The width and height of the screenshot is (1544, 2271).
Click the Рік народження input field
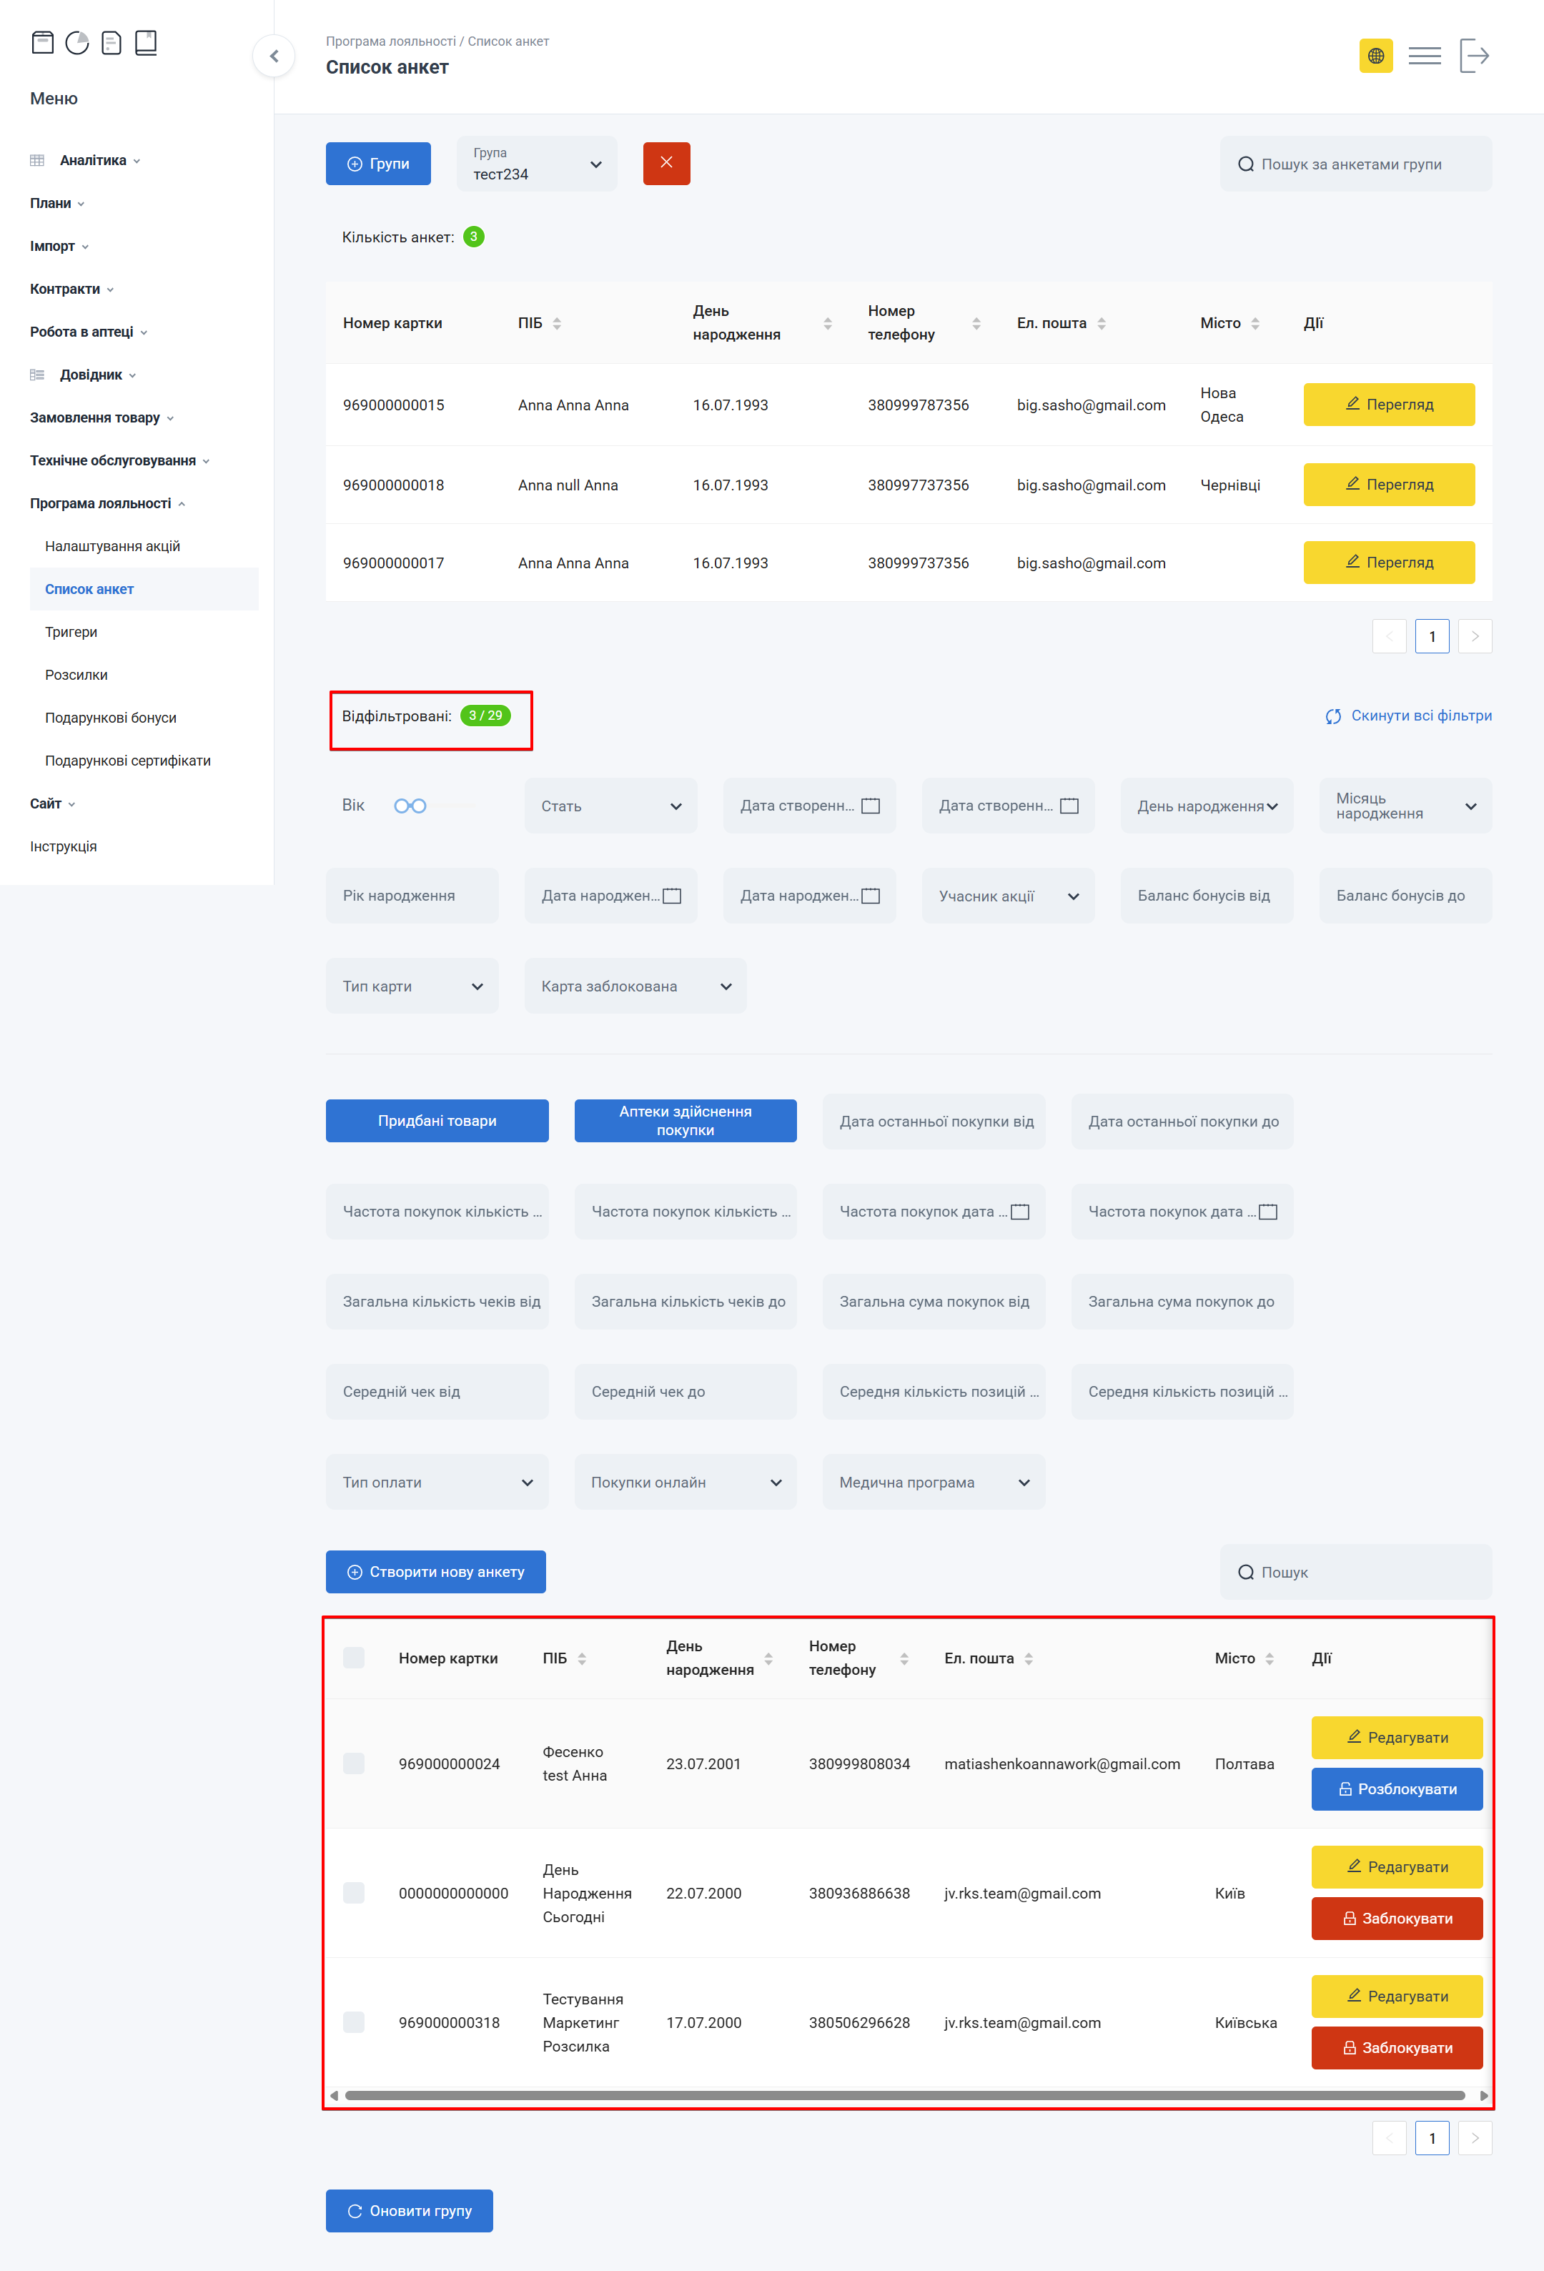click(412, 895)
